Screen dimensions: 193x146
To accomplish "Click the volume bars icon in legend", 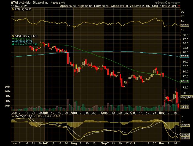I will point(13,44).
